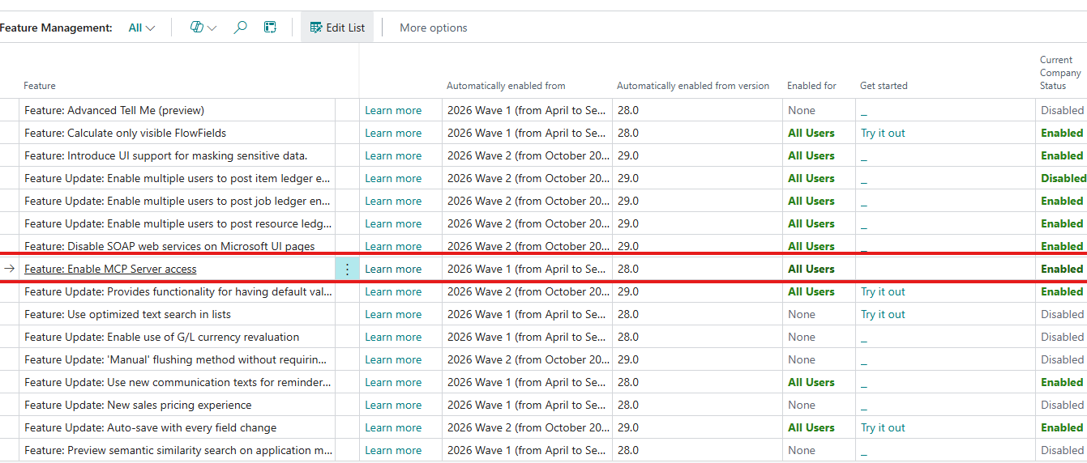
Task: Open Feature: Enable MCP Server access link
Action: (110, 269)
